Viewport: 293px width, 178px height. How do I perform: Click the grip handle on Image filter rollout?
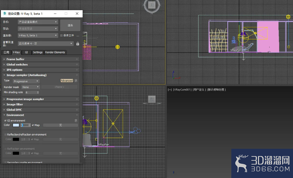point(77,104)
